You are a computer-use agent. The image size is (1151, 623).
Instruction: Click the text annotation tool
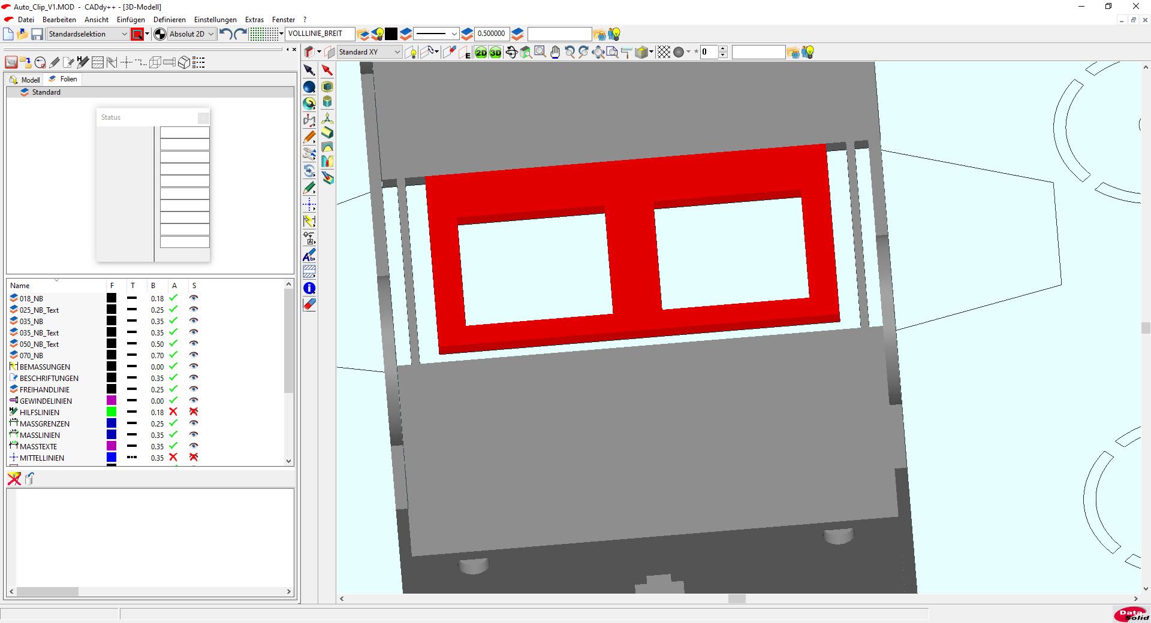click(309, 256)
